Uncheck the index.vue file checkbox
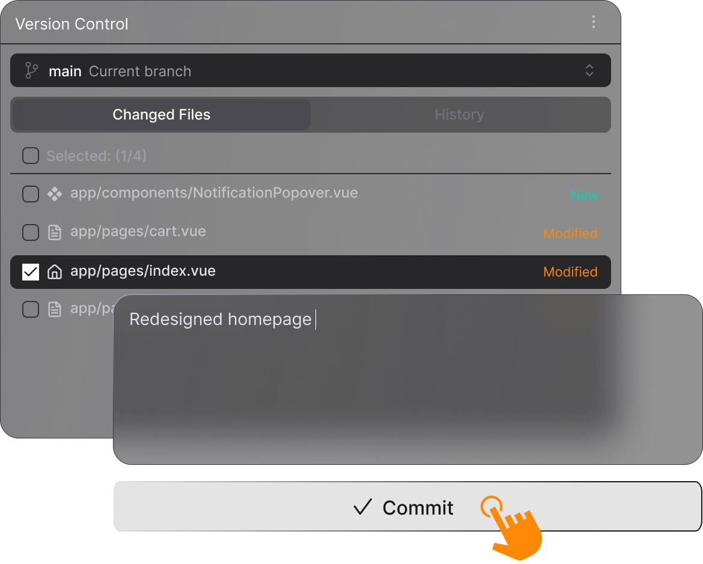Image resolution: width=703 pixels, height=564 pixels. [x=30, y=272]
